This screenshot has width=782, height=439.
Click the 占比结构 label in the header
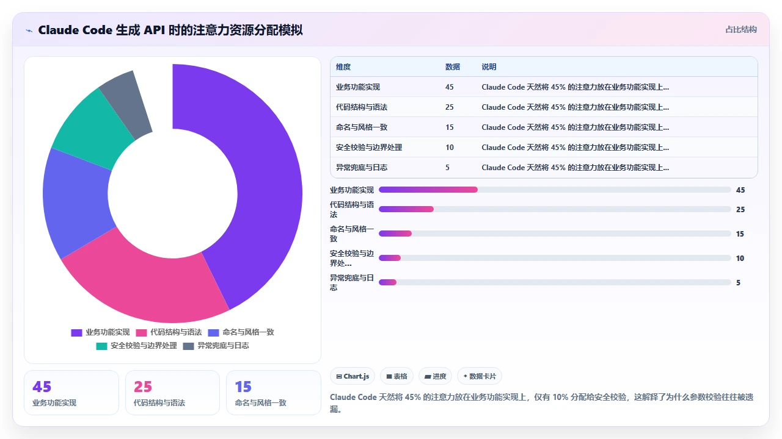click(x=740, y=29)
